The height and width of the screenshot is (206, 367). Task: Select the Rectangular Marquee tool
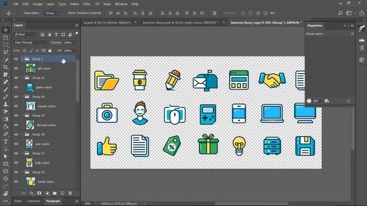(6, 45)
